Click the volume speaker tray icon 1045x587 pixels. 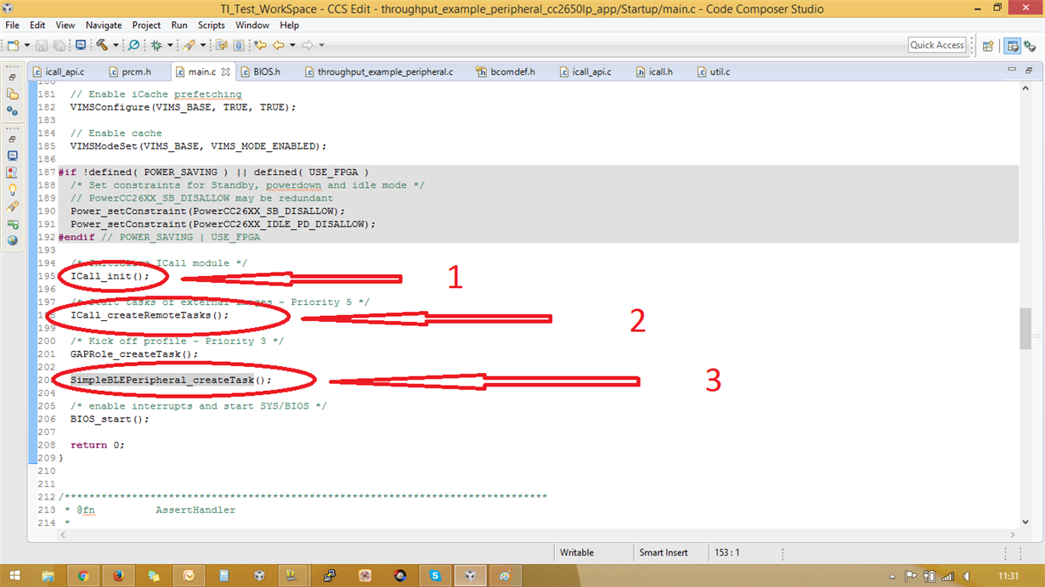pyautogui.click(x=965, y=577)
